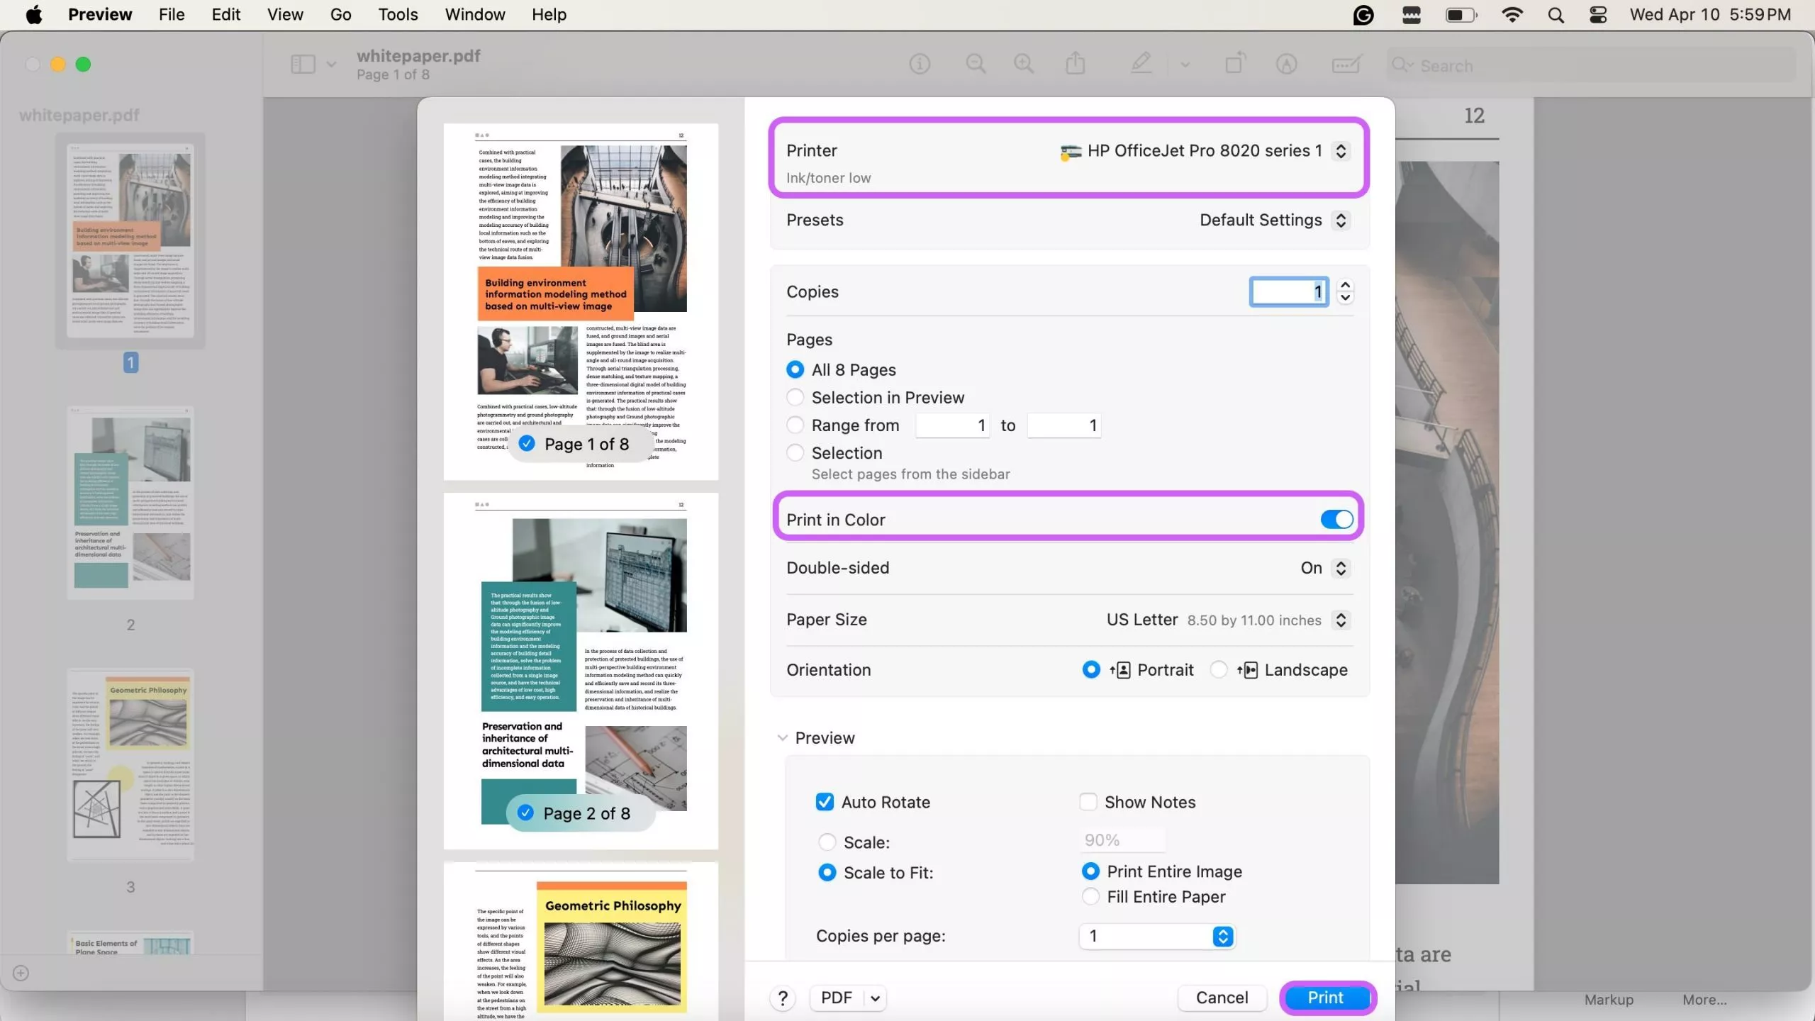Select page 3 thumbnail in sidebar

[130, 765]
